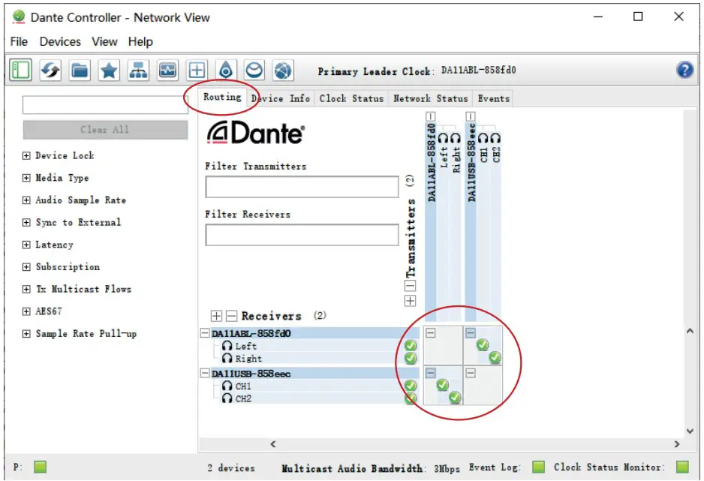Click green status check of receiver Right
This screenshot has height=481, width=704.
click(x=411, y=358)
